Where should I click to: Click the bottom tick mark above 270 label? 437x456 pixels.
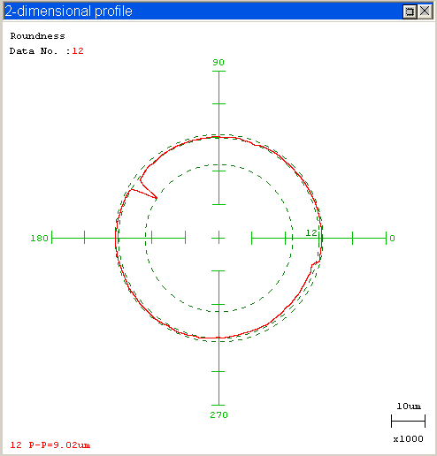(x=218, y=405)
